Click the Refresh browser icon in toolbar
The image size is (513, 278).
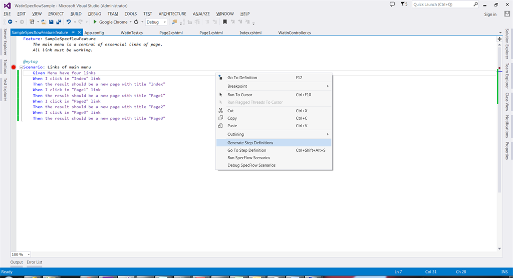point(136,22)
